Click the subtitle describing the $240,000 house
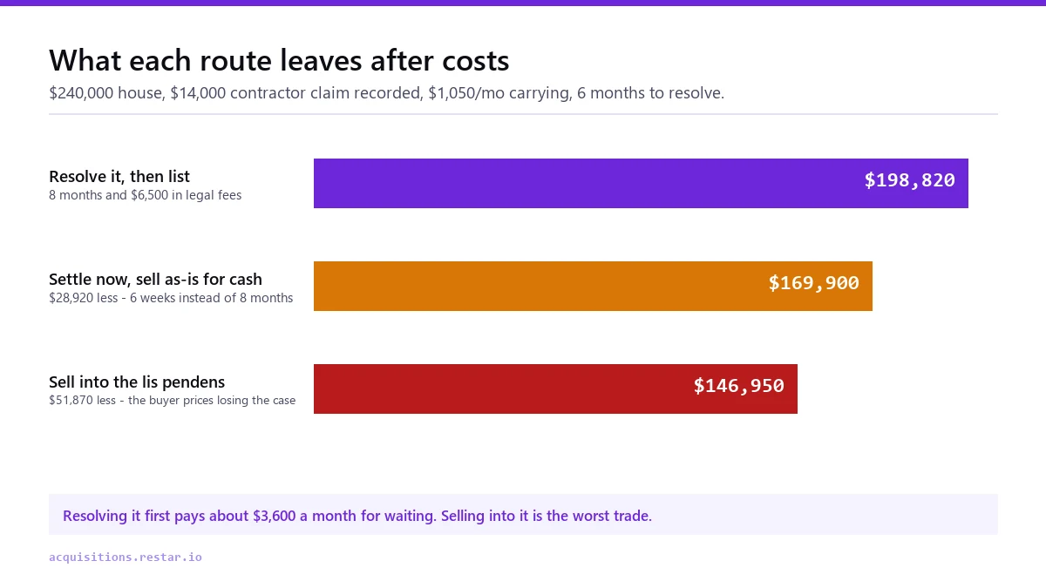This screenshot has height=588, width=1046. [x=386, y=92]
